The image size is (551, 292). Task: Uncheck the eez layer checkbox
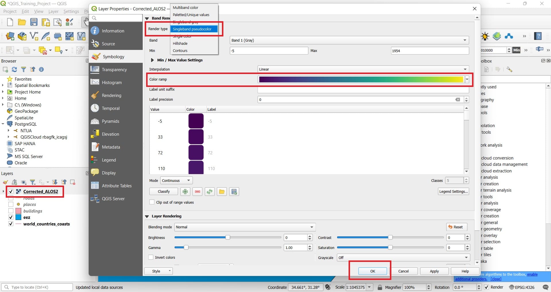[x=11, y=217]
